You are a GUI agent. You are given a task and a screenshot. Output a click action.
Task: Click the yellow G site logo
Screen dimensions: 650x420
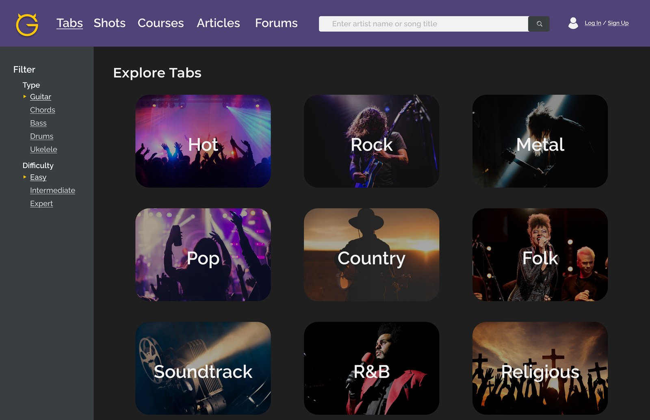pyautogui.click(x=27, y=24)
